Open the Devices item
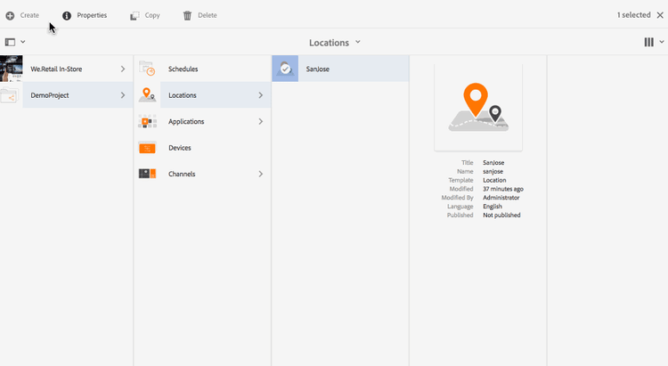Image resolution: width=668 pixels, height=366 pixels. click(x=180, y=148)
